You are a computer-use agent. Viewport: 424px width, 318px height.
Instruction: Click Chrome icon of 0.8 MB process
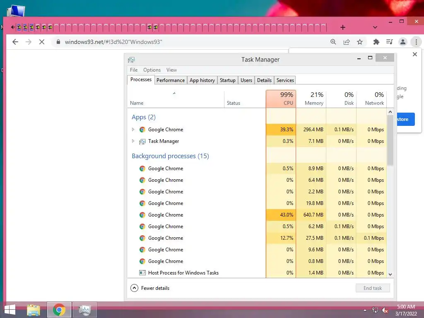coord(142,261)
